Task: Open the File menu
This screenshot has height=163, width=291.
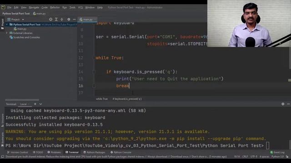Action: (9, 8)
